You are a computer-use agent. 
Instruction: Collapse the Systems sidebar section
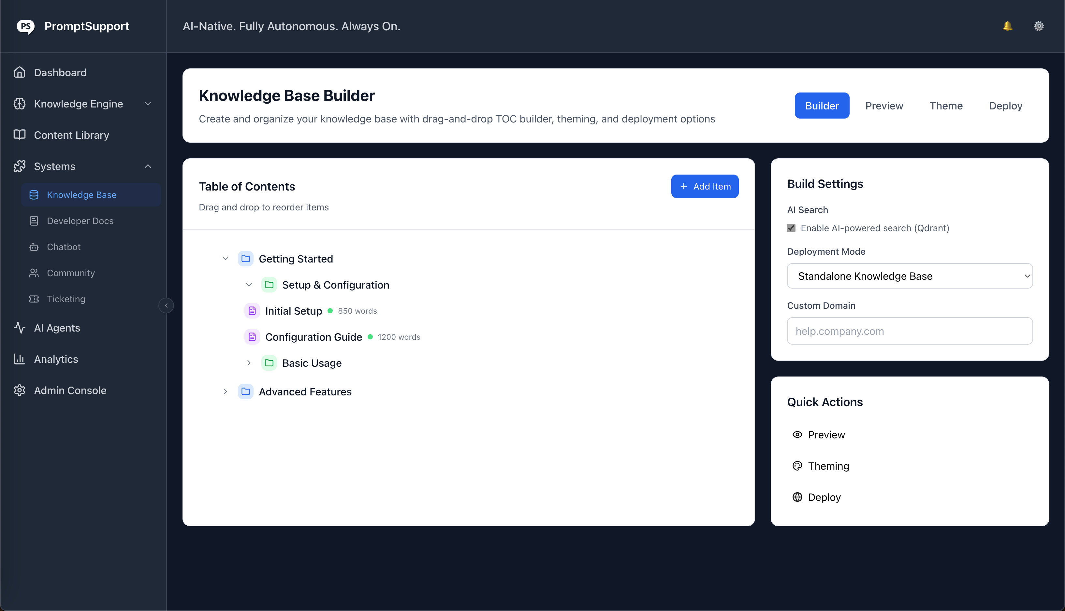pos(148,166)
